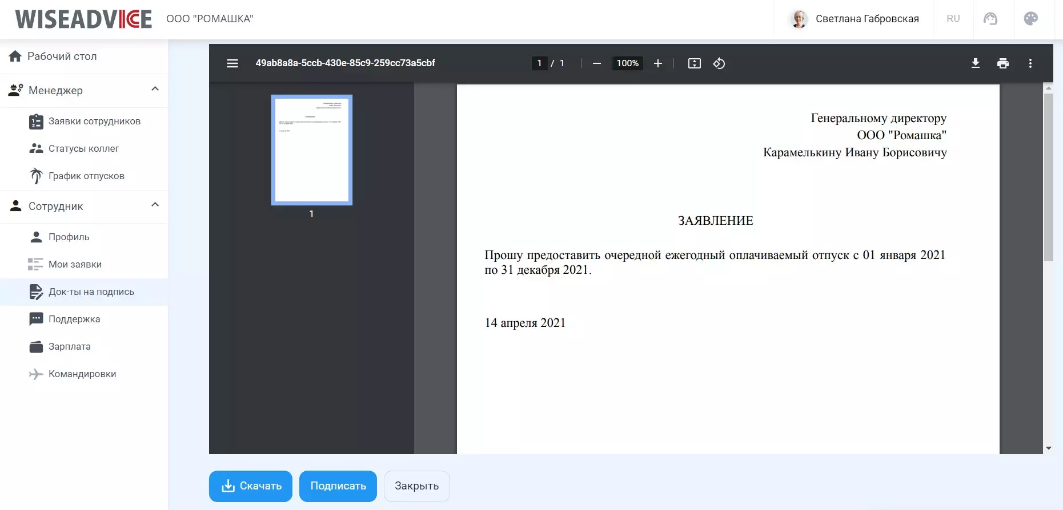The height and width of the screenshot is (510, 1063).
Task: Open the theme palette icon
Action: coord(1031,19)
